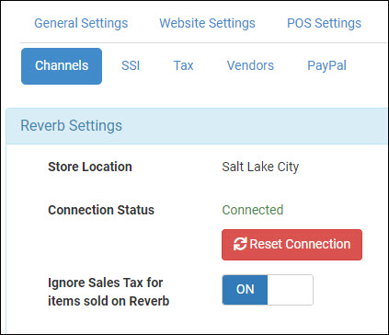The height and width of the screenshot is (335, 389).
Task: Click the Reverb Settings panel header
Action: click(x=197, y=126)
